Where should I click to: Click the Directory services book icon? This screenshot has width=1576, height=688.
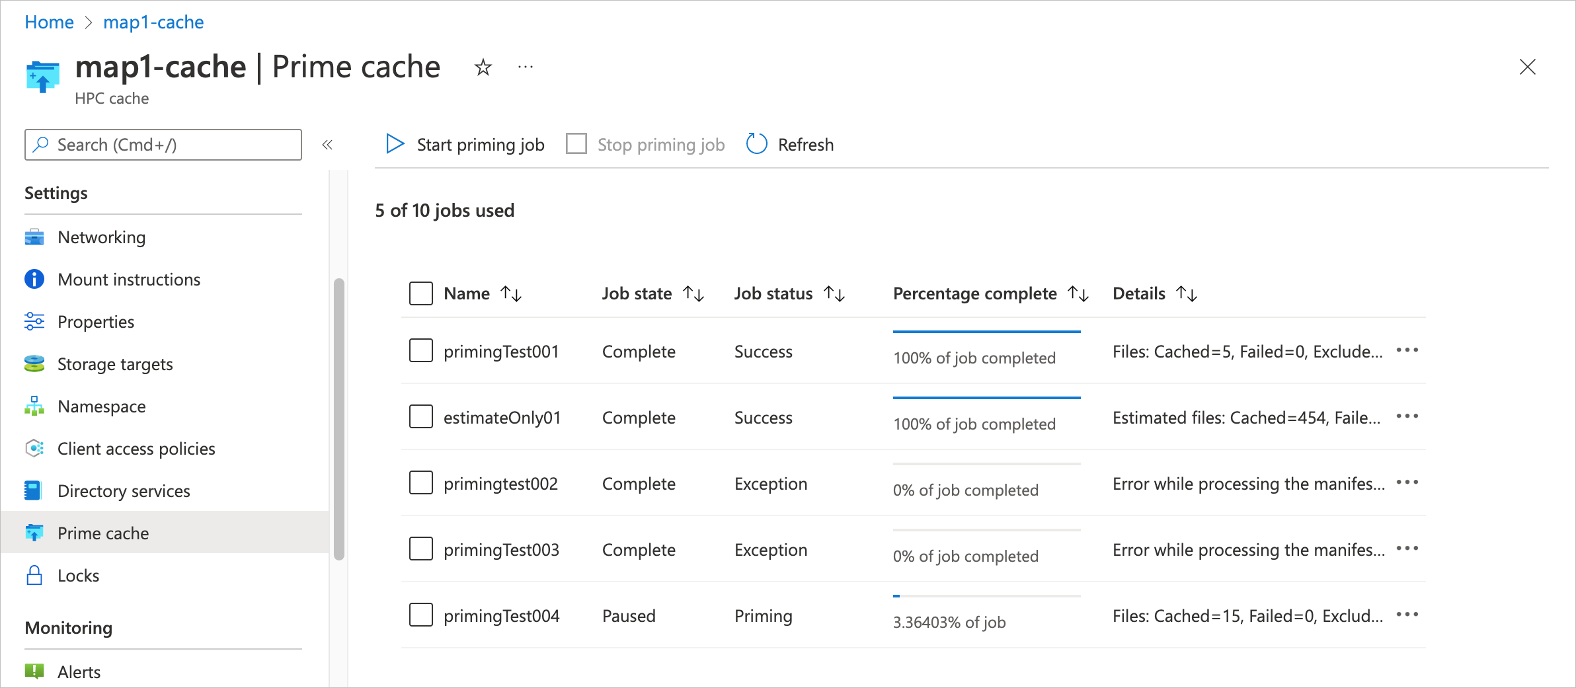(34, 490)
